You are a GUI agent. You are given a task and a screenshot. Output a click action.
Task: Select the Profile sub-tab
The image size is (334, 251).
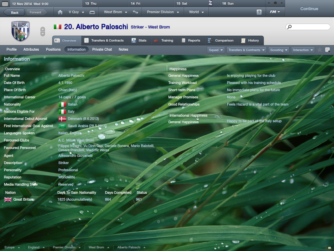pyautogui.click(x=11, y=50)
